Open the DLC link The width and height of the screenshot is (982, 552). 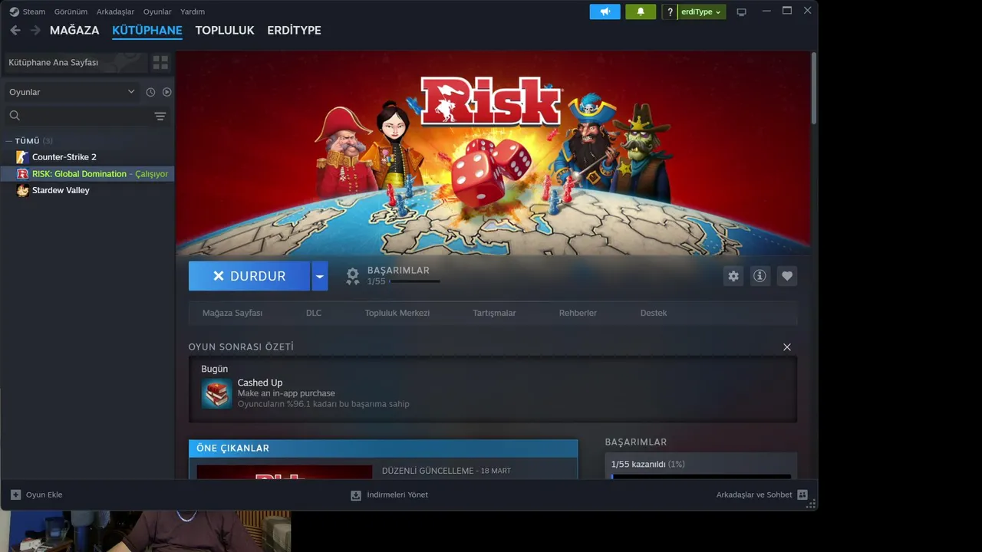click(314, 313)
